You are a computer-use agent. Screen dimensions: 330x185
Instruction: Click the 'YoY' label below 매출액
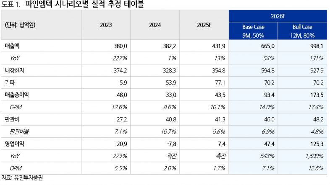(15, 58)
